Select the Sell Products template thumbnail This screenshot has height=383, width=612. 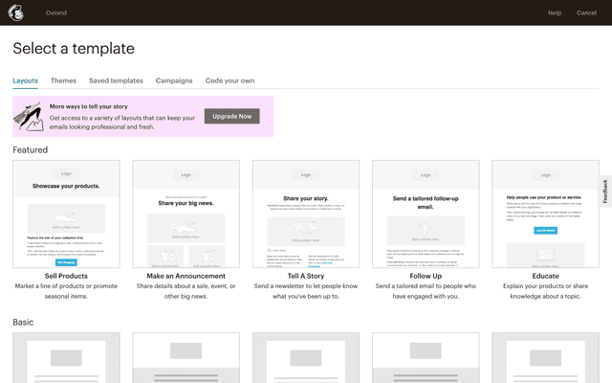[x=66, y=214]
